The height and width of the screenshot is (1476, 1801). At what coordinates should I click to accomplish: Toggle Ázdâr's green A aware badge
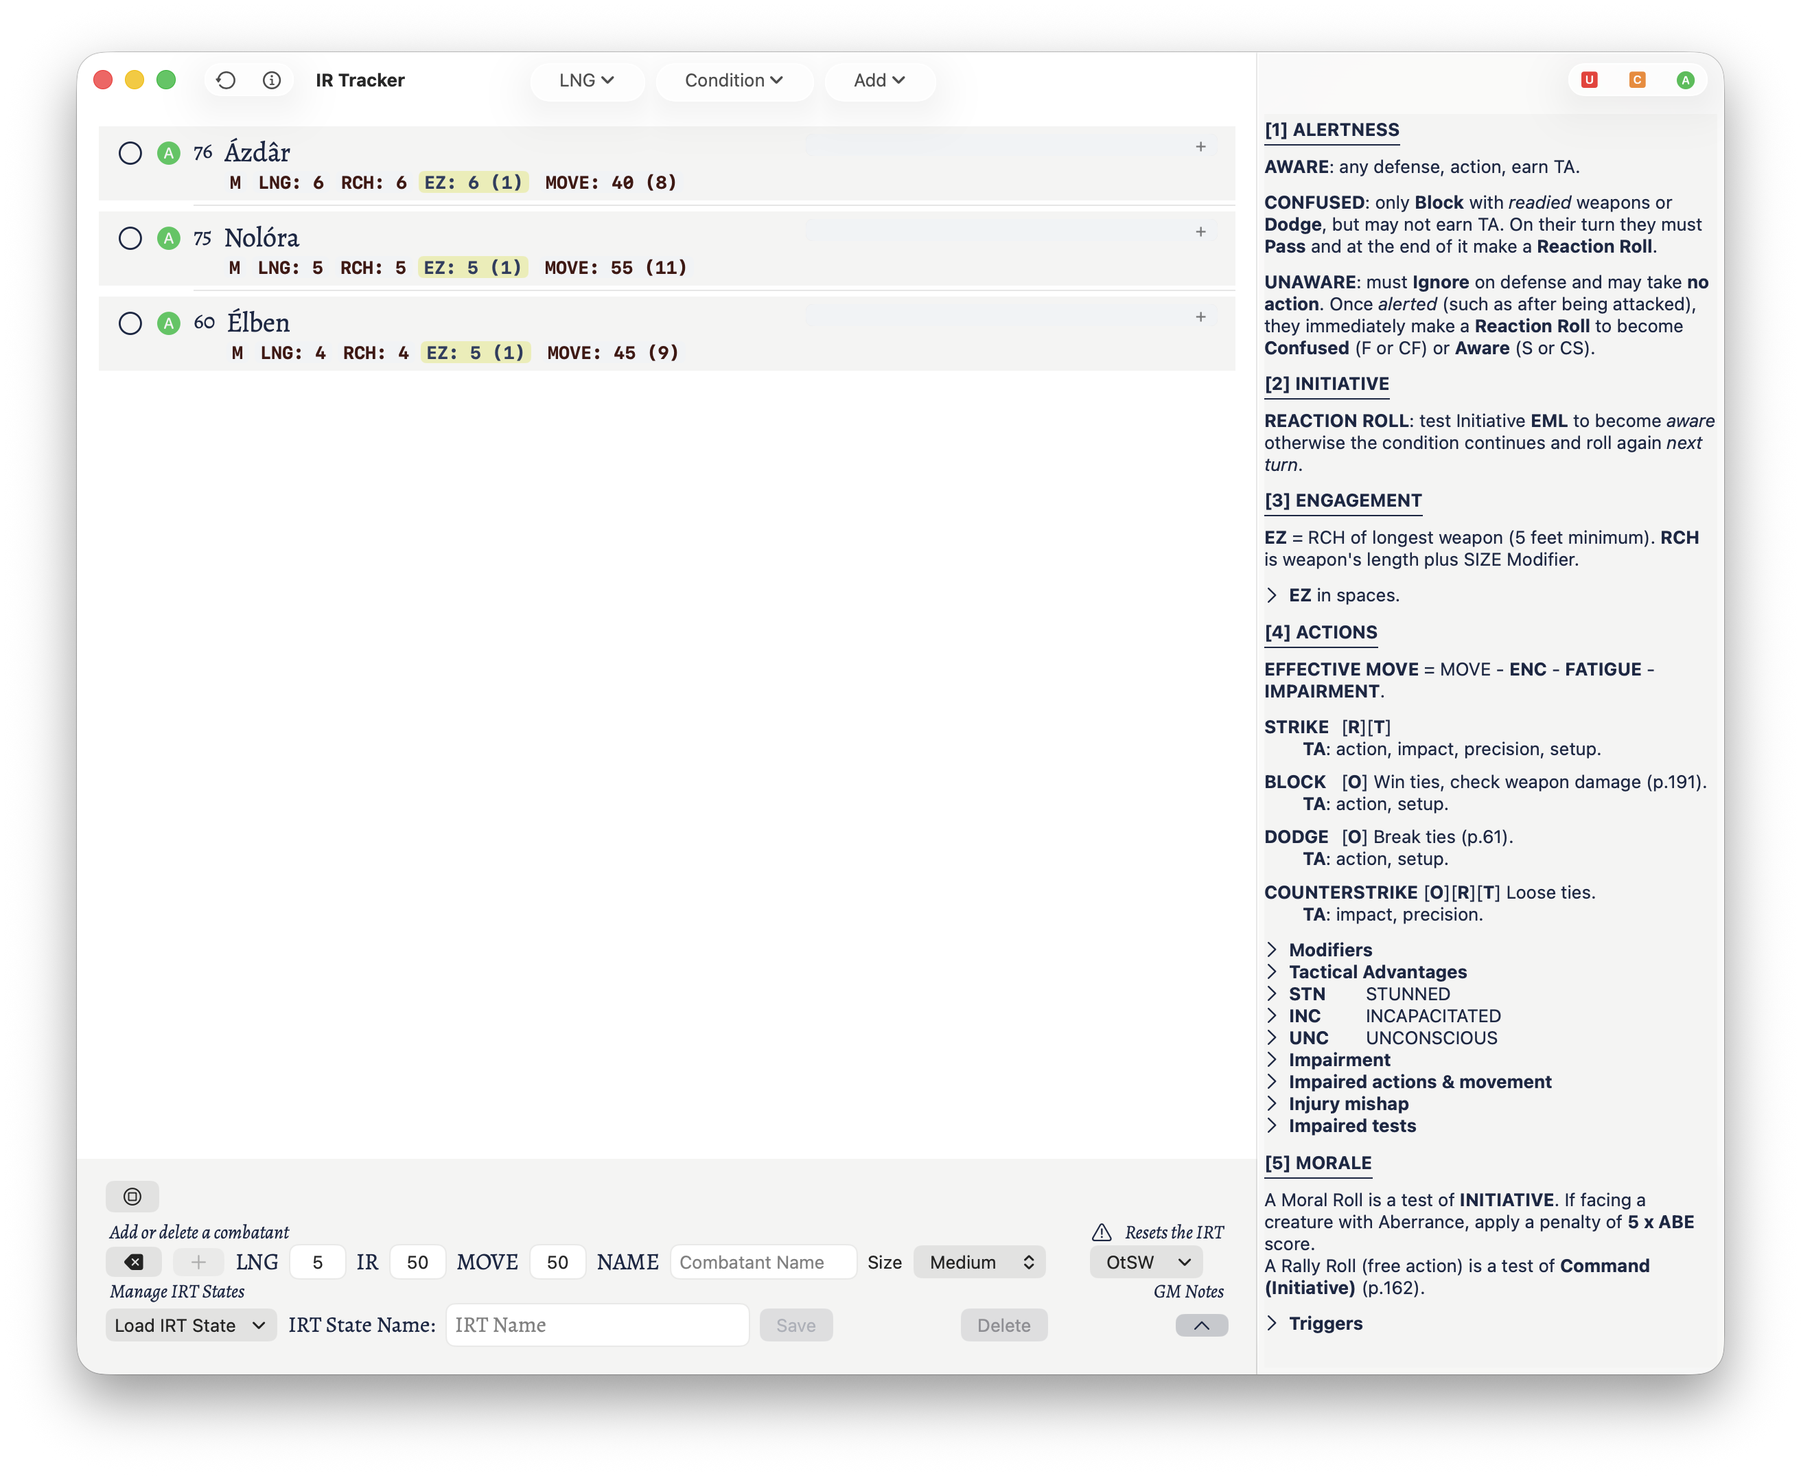[168, 153]
